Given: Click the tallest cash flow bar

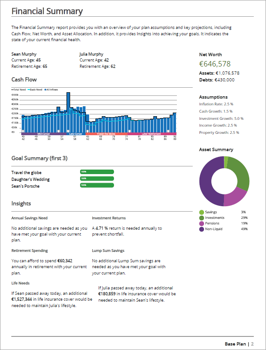Looking at the screenshot, I should (68, 113).
